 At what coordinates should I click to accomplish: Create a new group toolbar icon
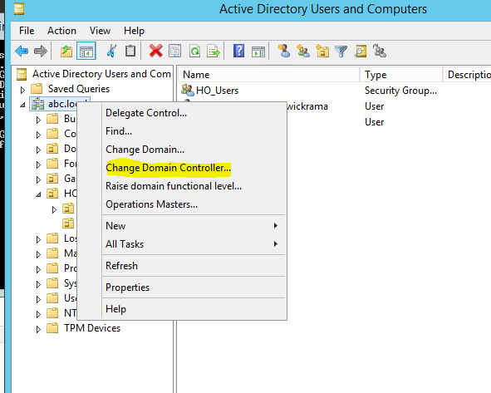[x=303, y=51]
